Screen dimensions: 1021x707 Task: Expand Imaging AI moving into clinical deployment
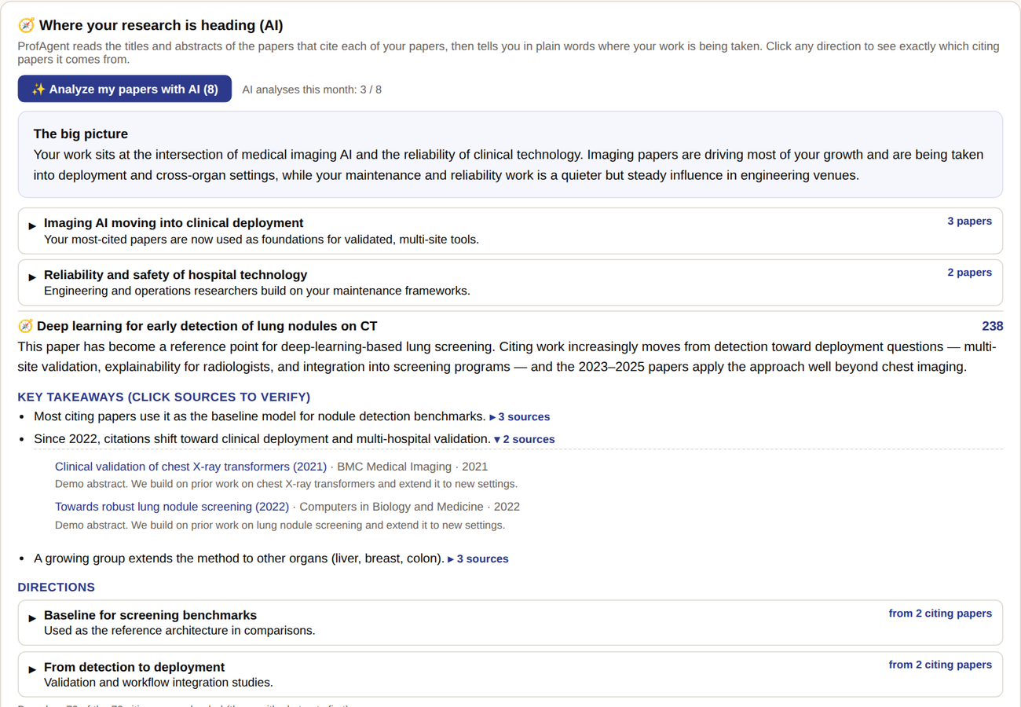(510, 231)
